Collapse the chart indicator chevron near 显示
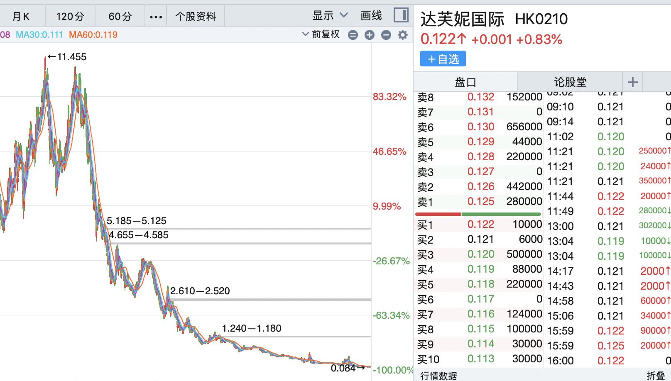The height and width of the screenshot is (381, 671). tap(344, 15)
